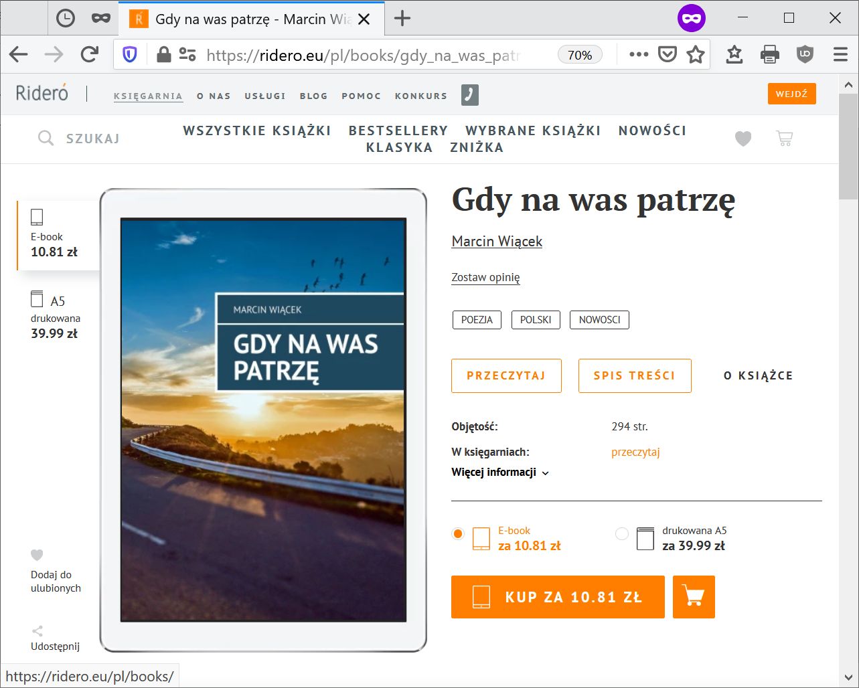Click Zostaw opinię link
This screenshot has width=859, height=688.
pyautogui.click(x=485, y=277)
